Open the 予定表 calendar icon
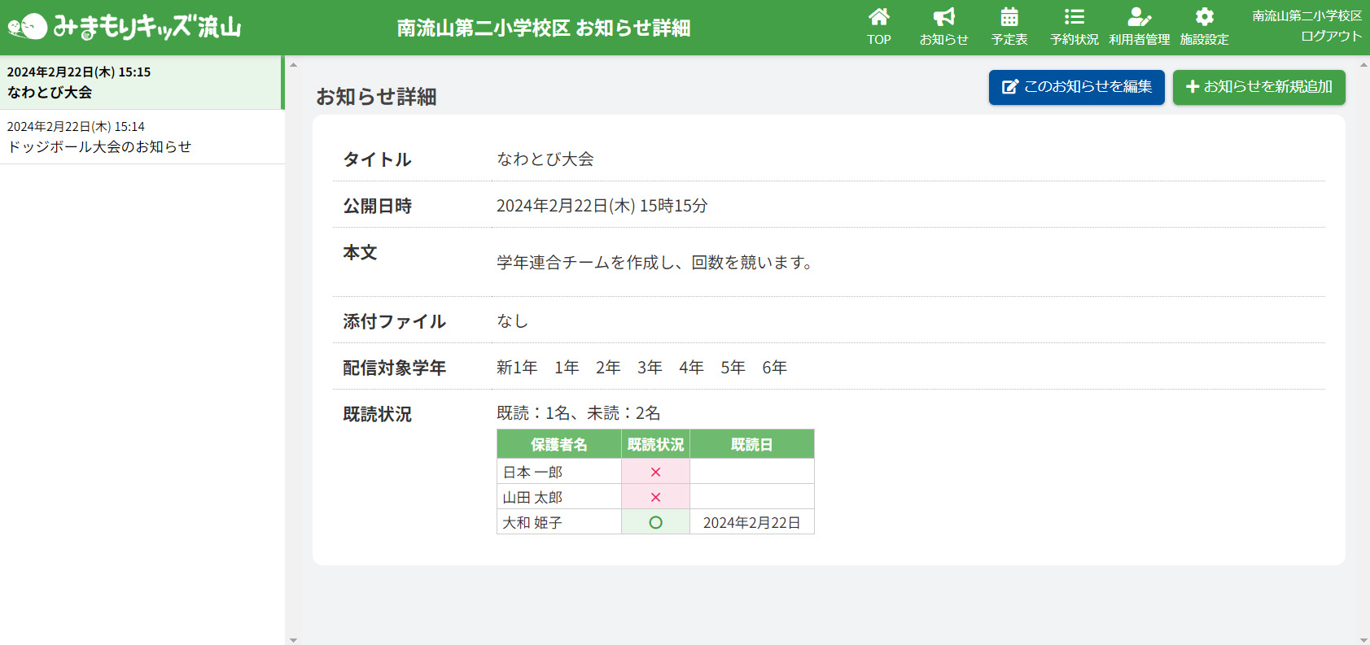This screenshot has width=1370, height=645. [1009, 17]
